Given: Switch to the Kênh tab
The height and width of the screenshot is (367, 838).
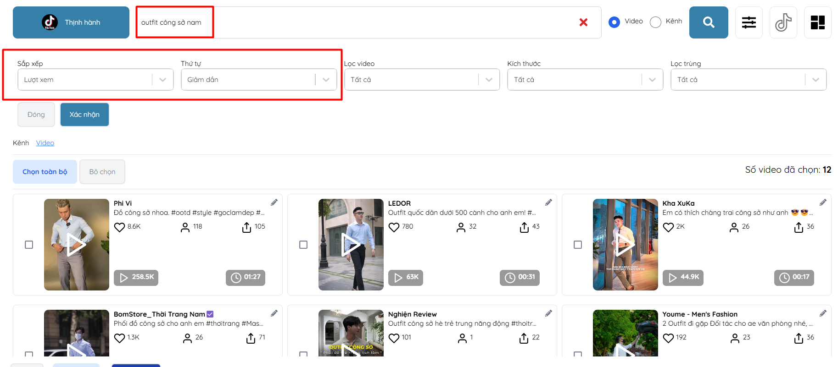Looking at the screenshot, I should tap(21, 143).
